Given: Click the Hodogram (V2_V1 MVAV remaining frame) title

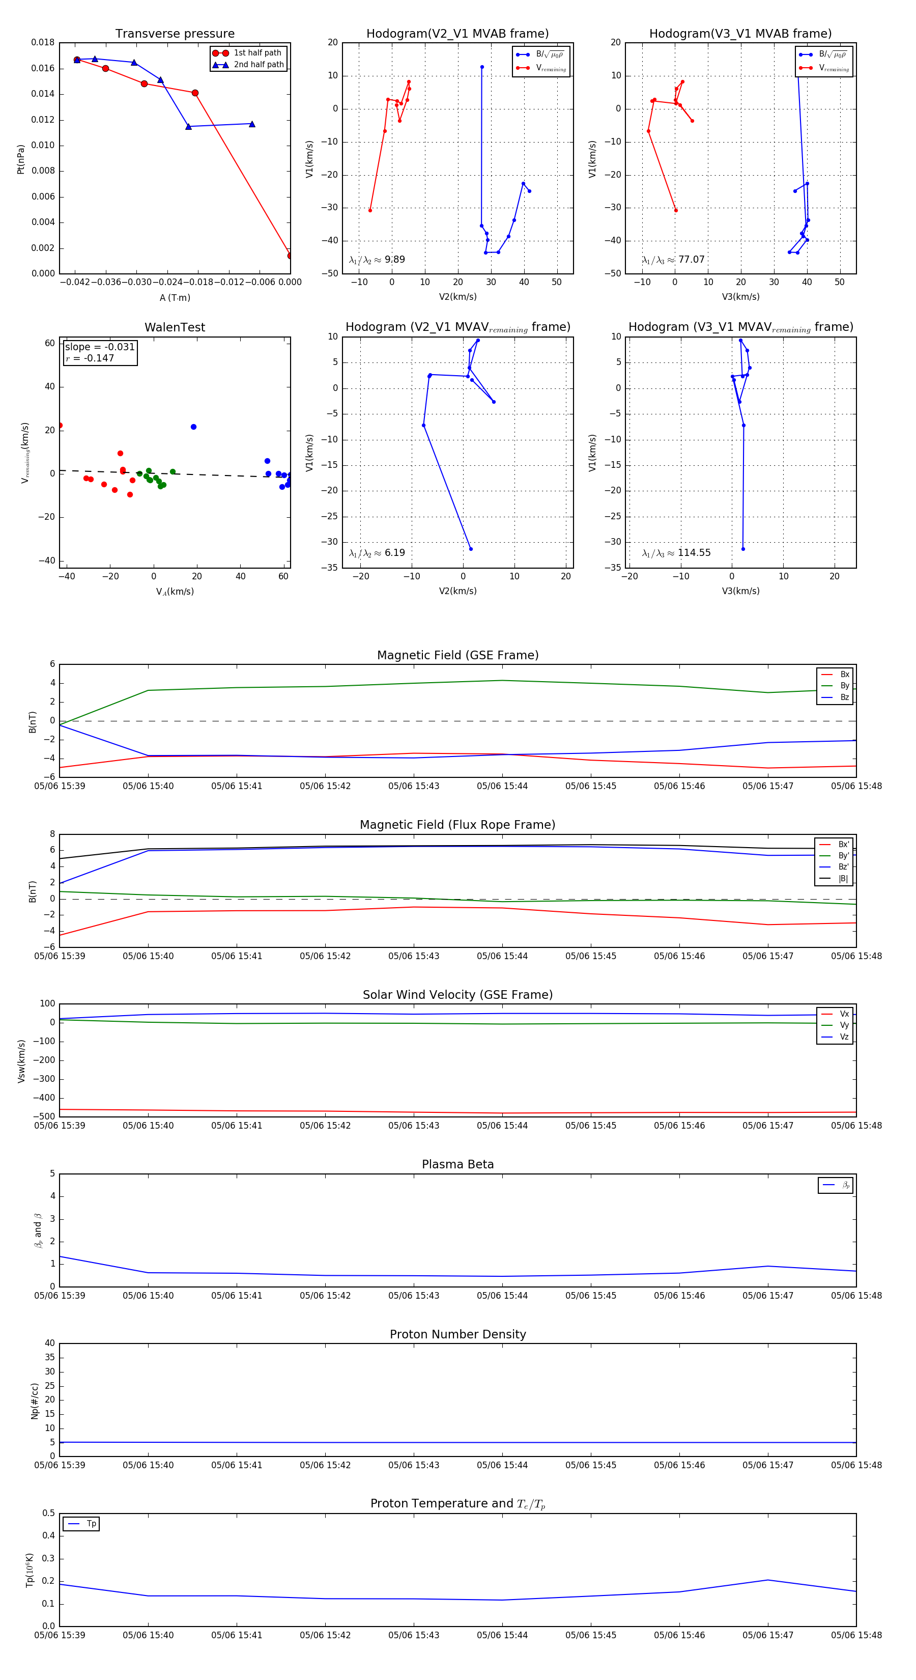Looking at the screenshot, I should [x=457, y=327].
